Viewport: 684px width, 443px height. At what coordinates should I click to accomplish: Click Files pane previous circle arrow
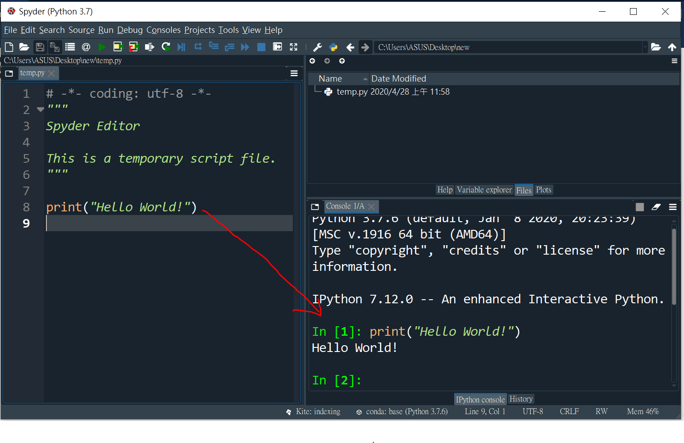(313, 61)
